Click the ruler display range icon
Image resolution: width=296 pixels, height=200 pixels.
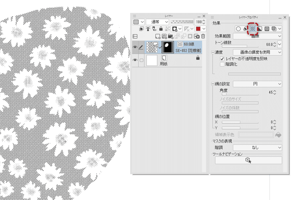(186, 29)
